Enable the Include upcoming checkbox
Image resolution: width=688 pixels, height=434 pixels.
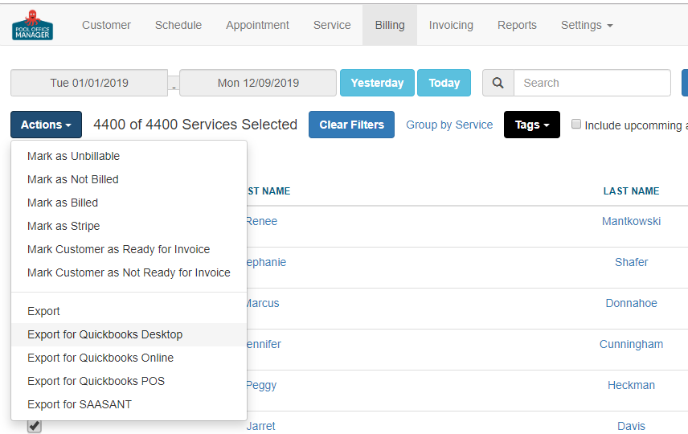click(x=576, y=125)
